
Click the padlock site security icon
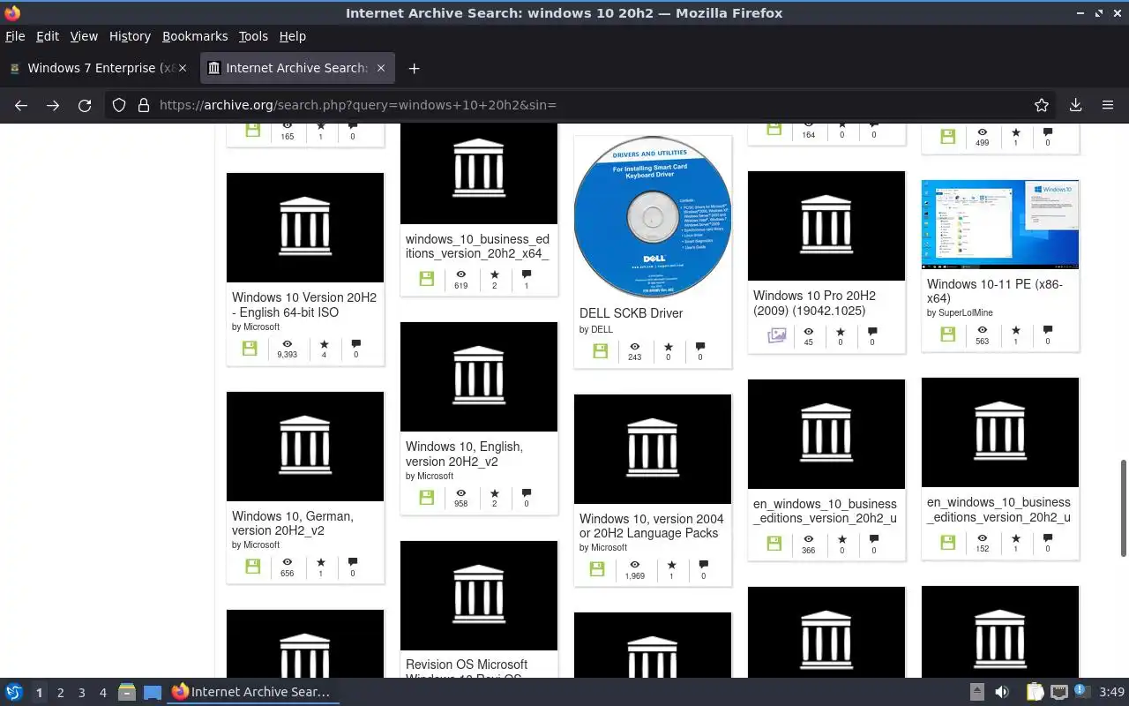pyautogui.click(x=144, y=105)
